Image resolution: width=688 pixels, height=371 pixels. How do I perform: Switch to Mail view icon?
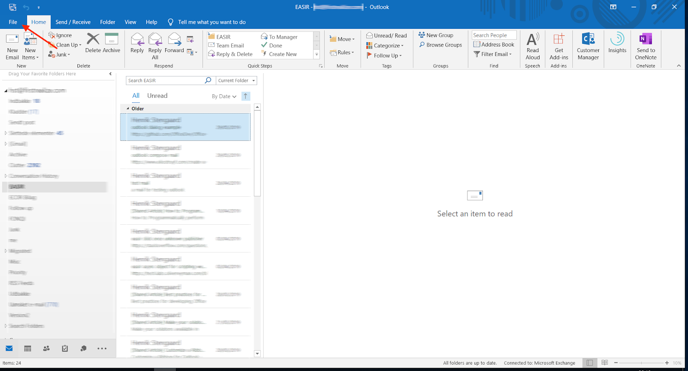coord(9,349)
